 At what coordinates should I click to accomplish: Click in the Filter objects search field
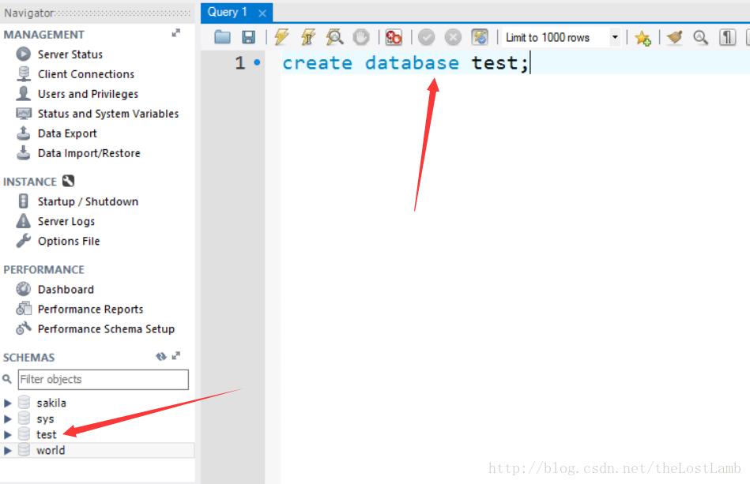coord(103,380)
